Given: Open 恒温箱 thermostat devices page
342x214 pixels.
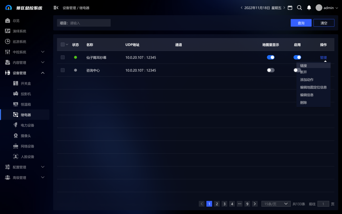Looking at the screenshot, I should point(26,104).
